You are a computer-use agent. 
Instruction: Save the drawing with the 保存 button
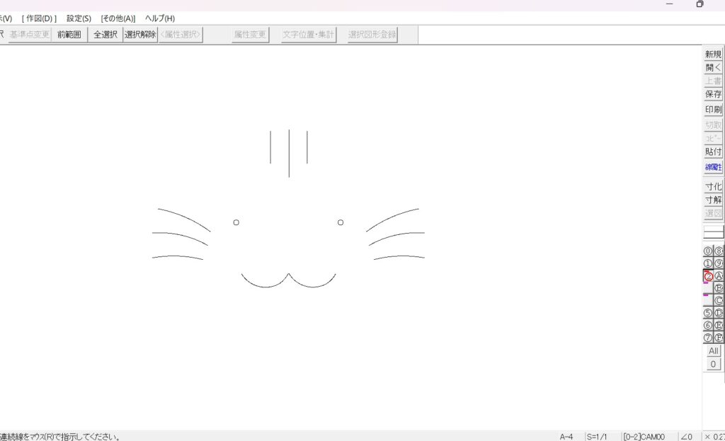point(713,94)
